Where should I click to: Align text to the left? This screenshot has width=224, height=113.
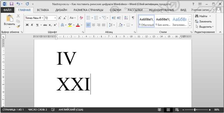point(88,25)
